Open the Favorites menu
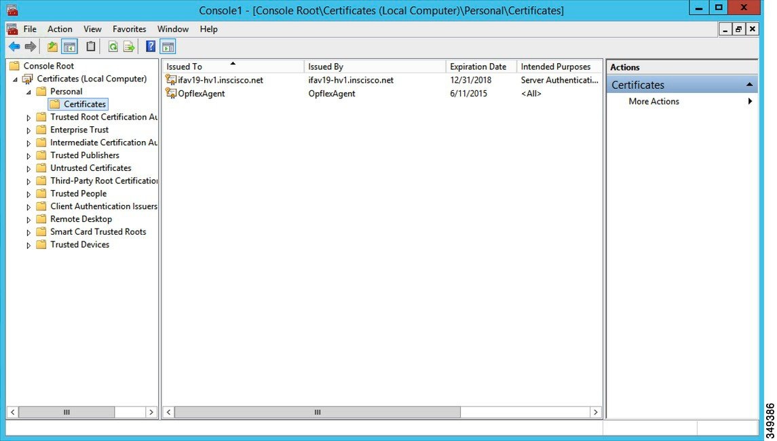Screen dimensions: 777x441 pos(129,28)
